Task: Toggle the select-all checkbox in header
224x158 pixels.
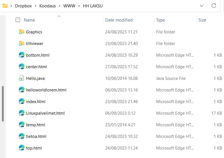Action: point(18,20)
